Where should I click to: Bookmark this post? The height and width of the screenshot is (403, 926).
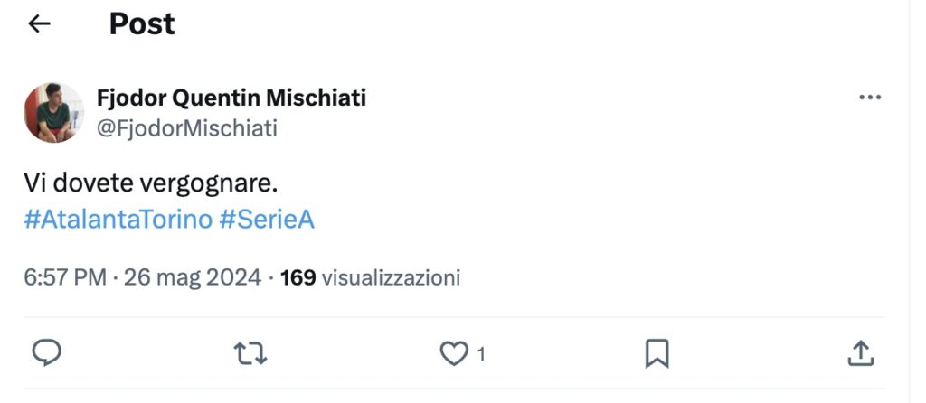coord(657,353)
